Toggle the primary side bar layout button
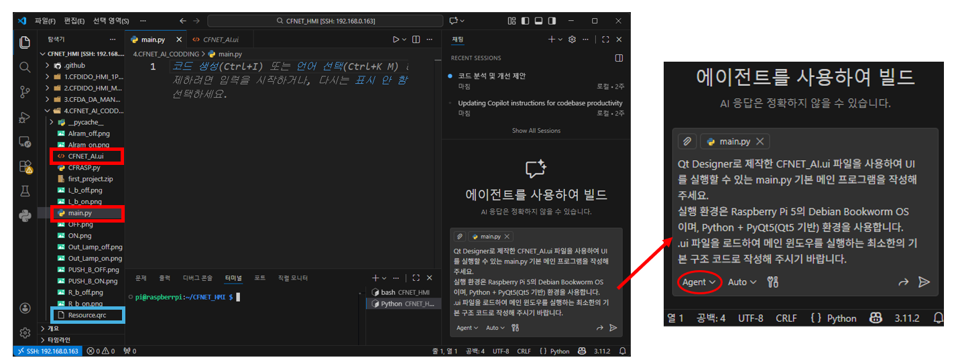958x364 pixels. [525, 21]
